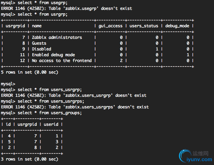Click the select from users_groups command

pos(41,113)
